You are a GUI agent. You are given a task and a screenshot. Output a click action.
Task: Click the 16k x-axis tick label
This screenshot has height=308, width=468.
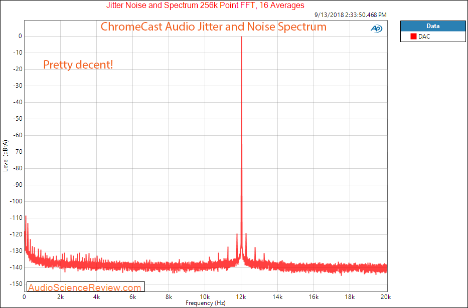pyautogui.click(x=314, y=297)
